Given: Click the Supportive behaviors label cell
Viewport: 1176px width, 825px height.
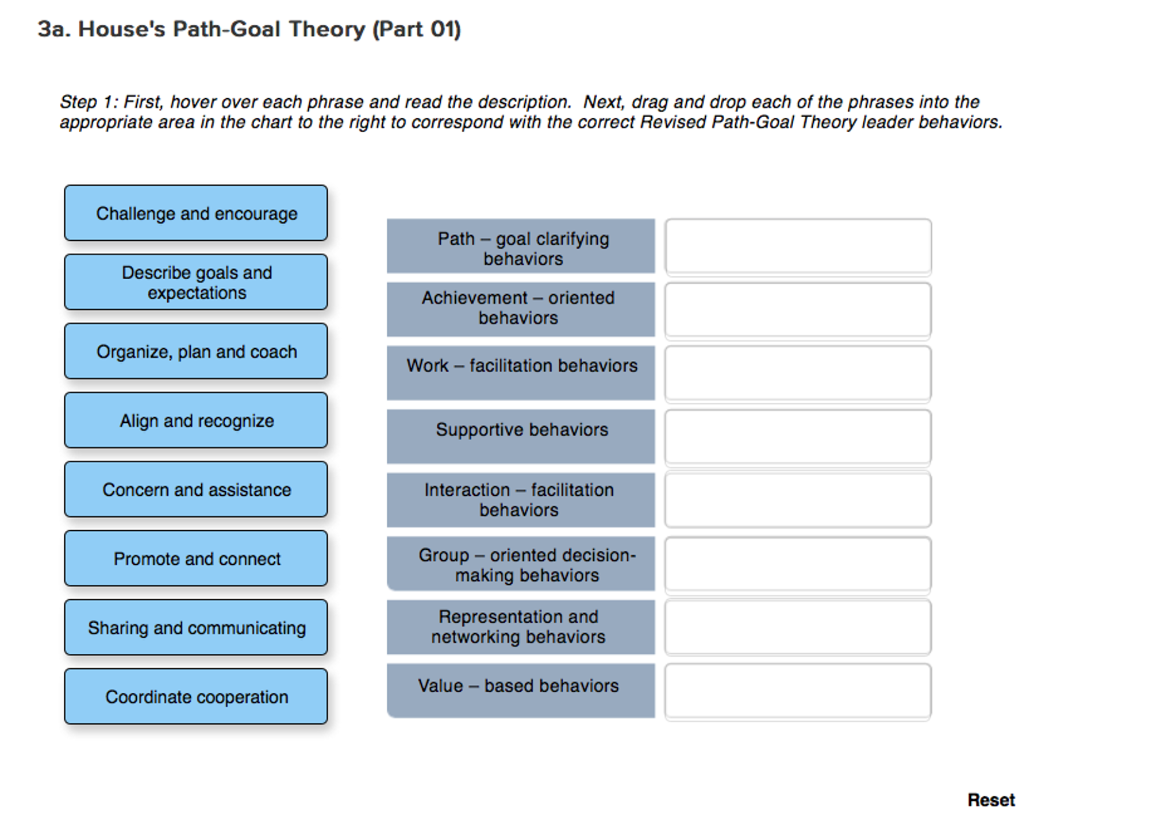Looking at the screenshot, I should 521,437.
